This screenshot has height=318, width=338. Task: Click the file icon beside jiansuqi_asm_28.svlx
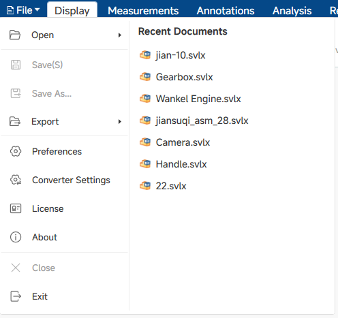[x=145, y=121]
